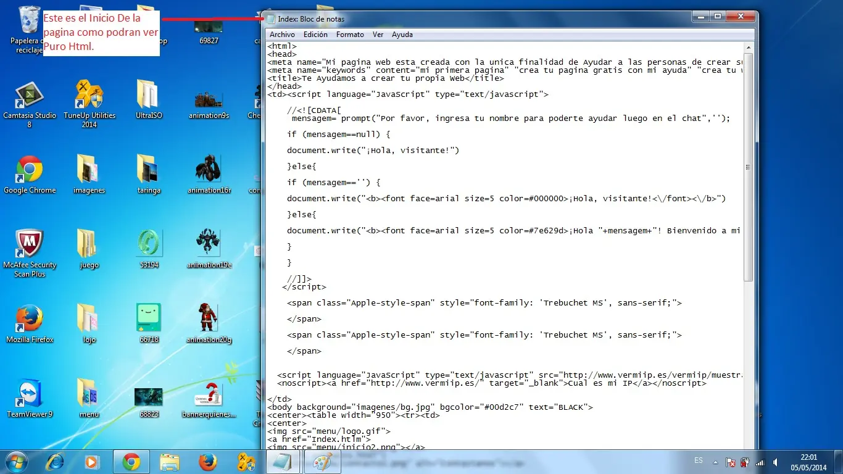Click the ES language indicator
The height and width of the screenshot is (474, 843).
tap(699, 460)
